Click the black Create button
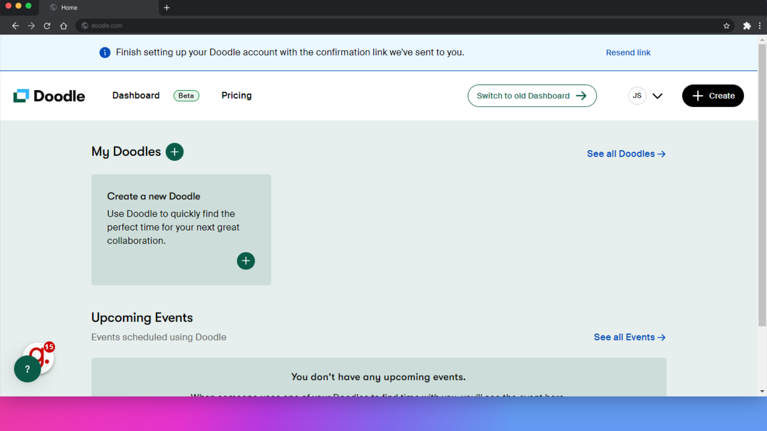 pyautogui.click(x=713, y=96)
